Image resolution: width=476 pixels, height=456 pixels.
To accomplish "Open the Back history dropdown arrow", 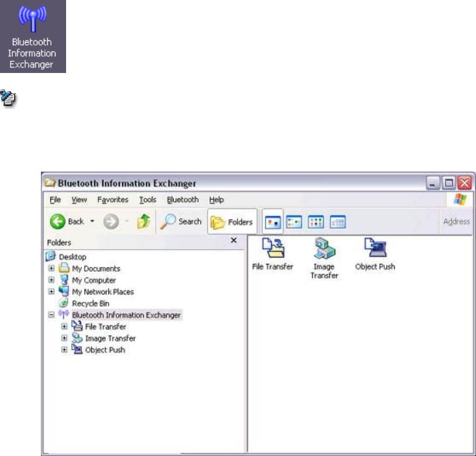I will click(92, 221).
